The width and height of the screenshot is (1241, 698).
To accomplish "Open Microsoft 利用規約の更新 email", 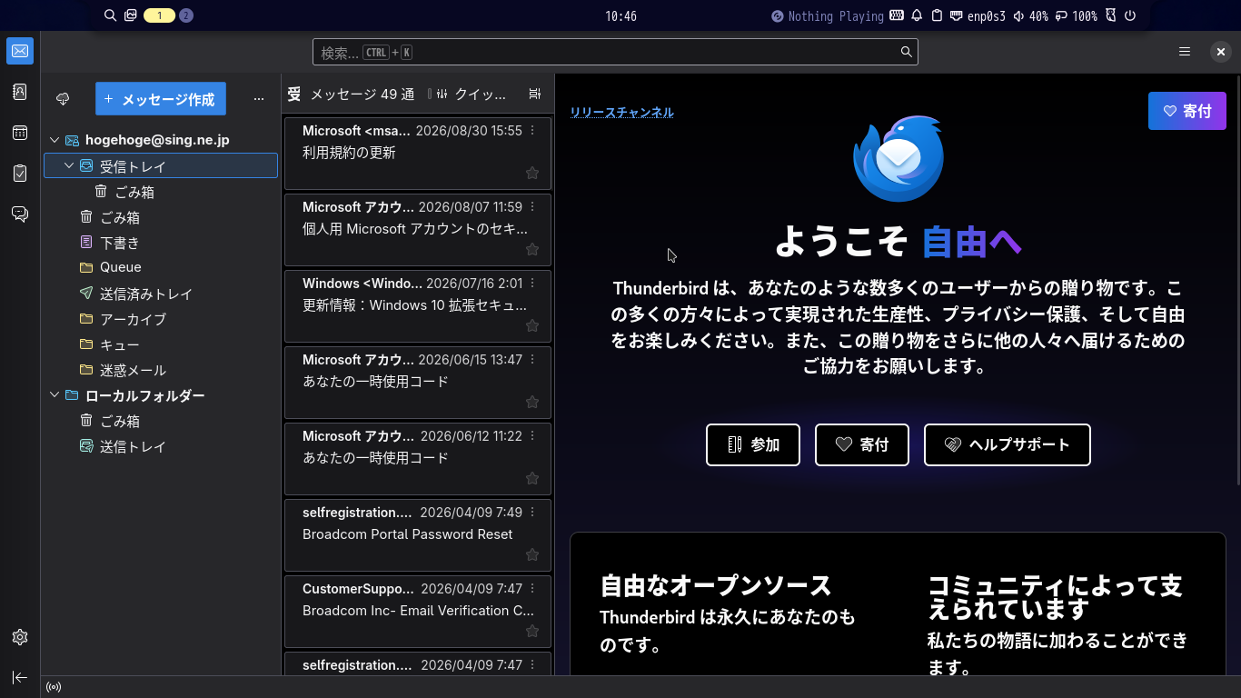I will pyautogui.click(x=418, y=153).
